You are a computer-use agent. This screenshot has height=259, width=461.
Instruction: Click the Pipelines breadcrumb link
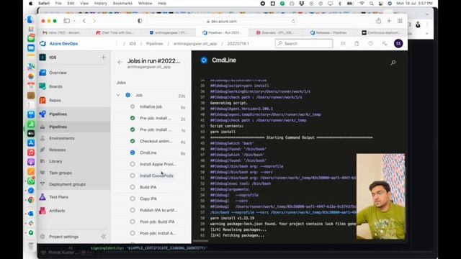(155, 43)
